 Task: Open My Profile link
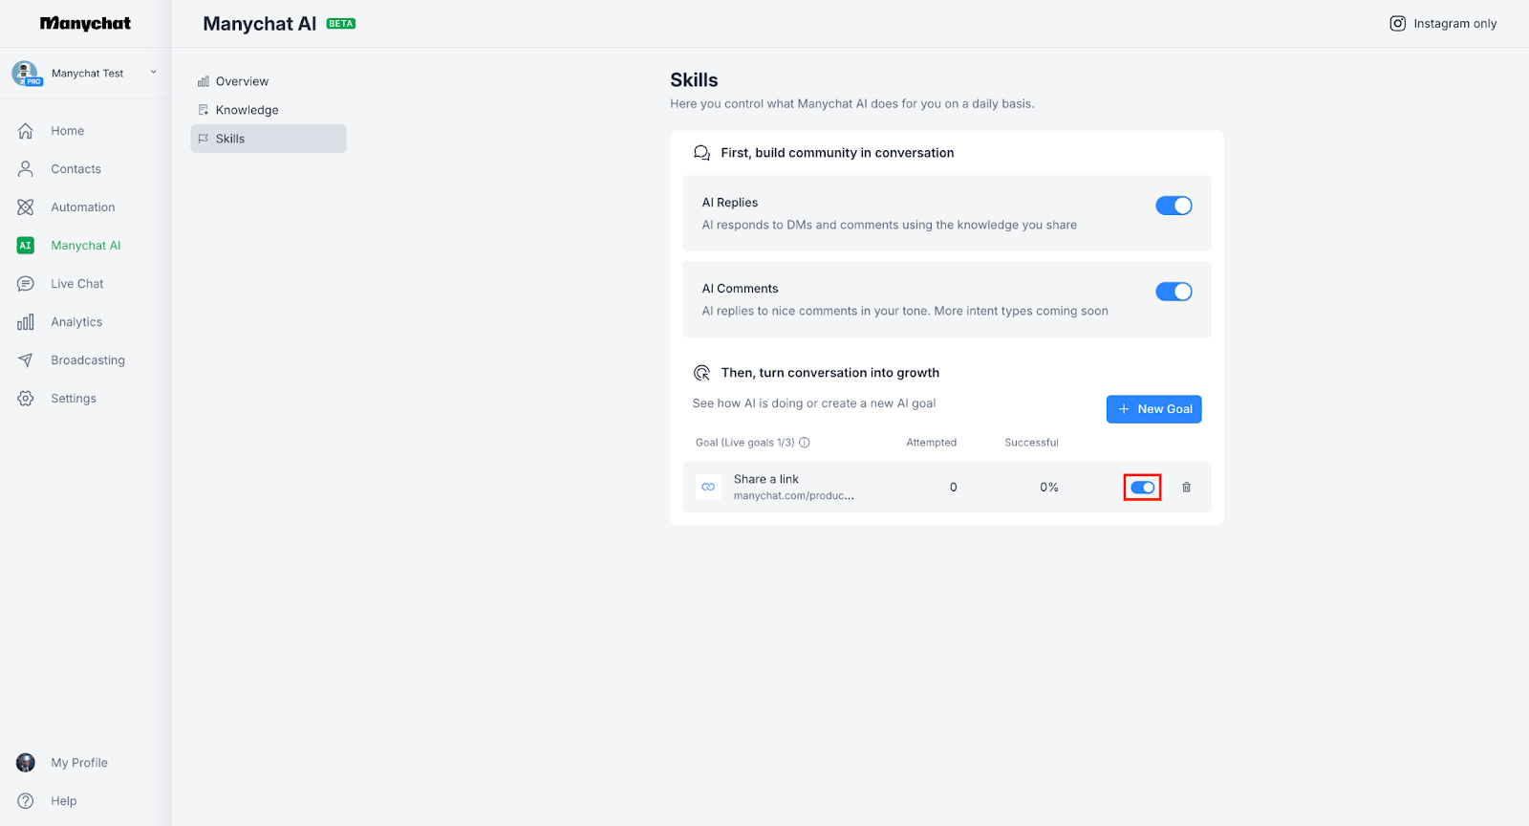click(x=78, y=763)
